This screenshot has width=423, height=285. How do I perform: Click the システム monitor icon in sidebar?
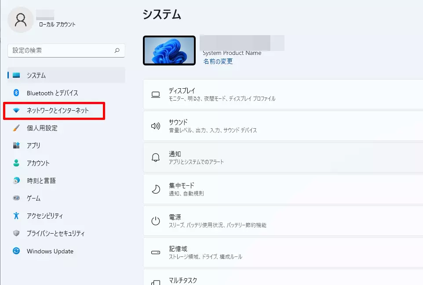[16, 75]
